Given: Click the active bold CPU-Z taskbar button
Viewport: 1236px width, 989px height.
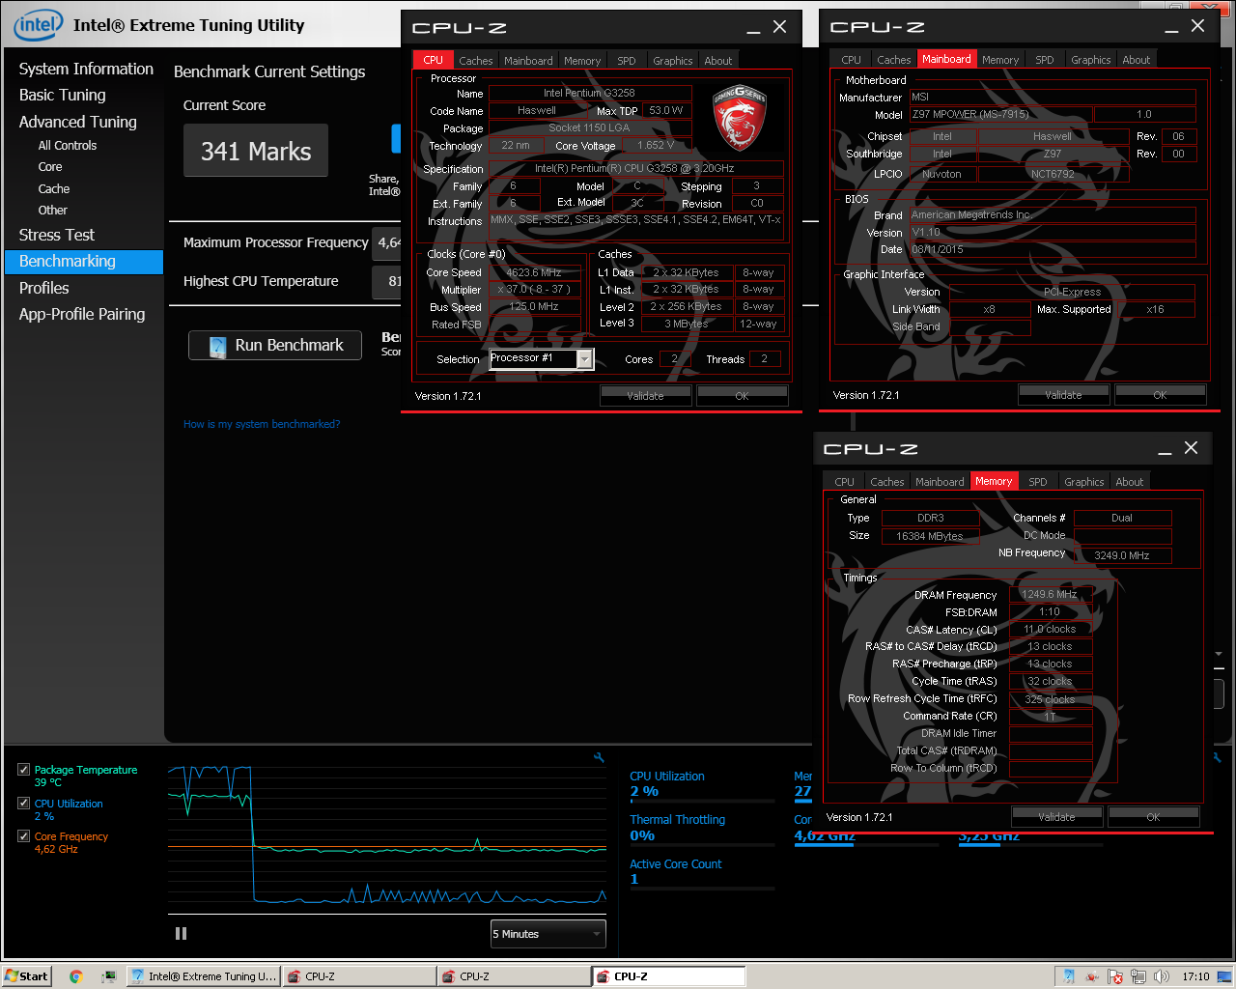Looking at the screenshot, I should [x=668, y=976].
